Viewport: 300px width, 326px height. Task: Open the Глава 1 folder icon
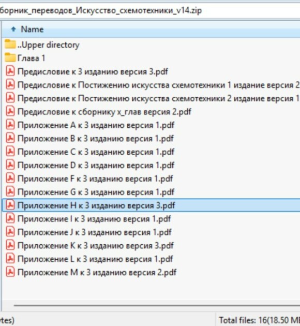point(10,57)
